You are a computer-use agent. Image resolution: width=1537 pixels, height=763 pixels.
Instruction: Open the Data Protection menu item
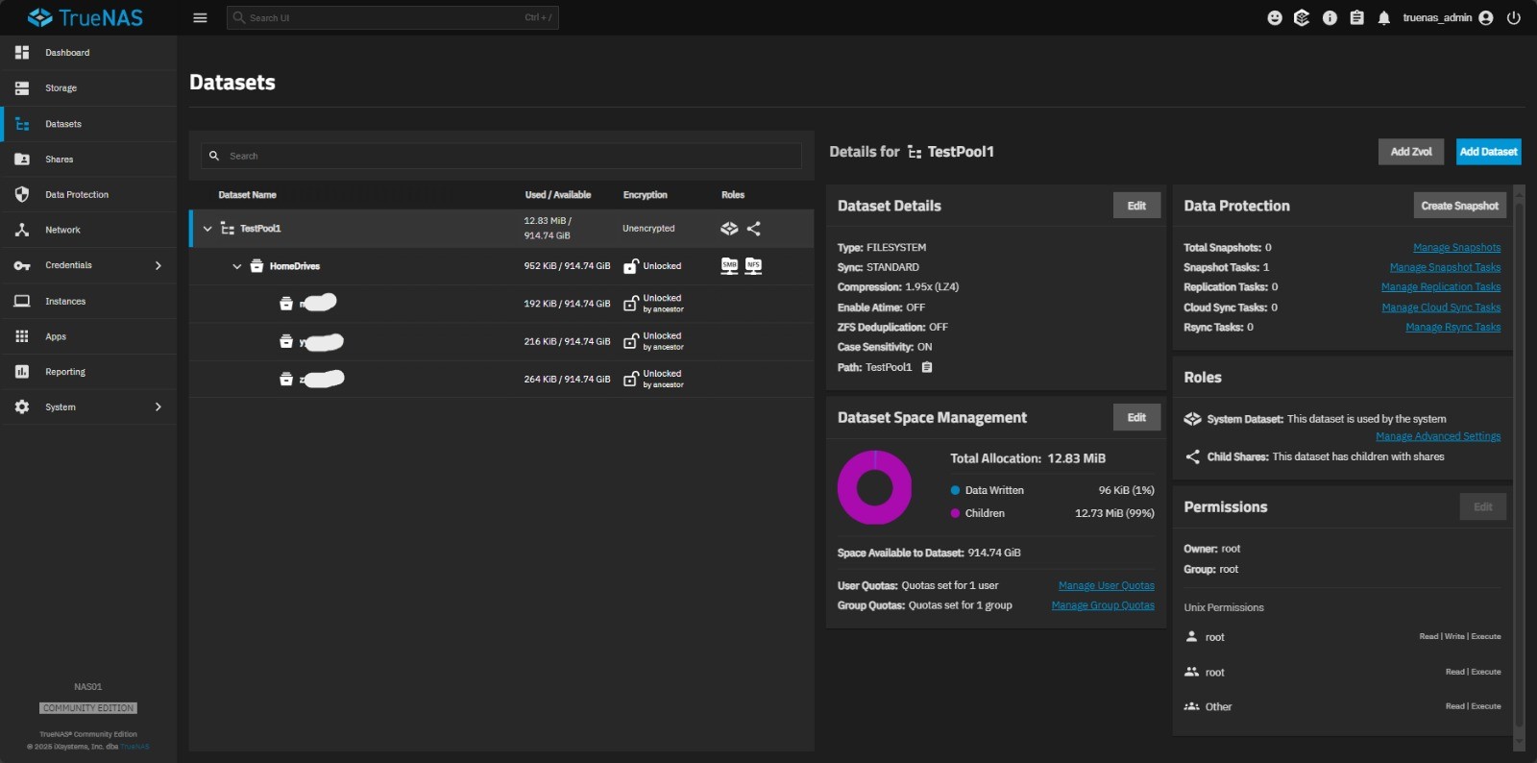click(x=89, y=195)
